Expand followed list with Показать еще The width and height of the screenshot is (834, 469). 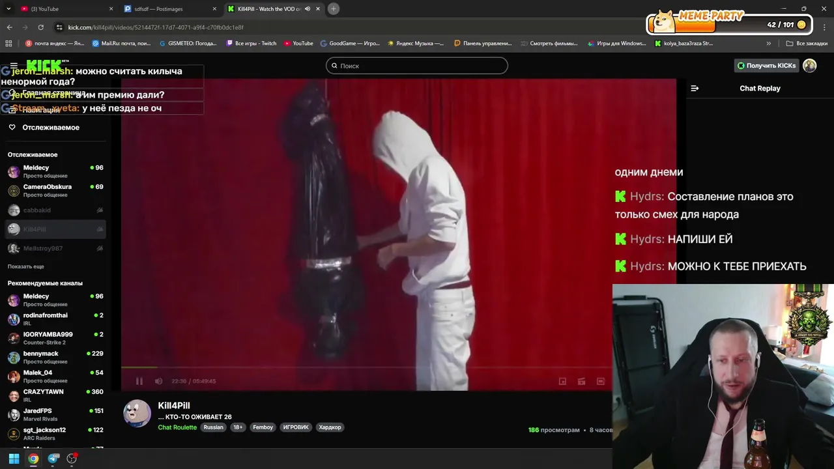(x=26, y=266)
